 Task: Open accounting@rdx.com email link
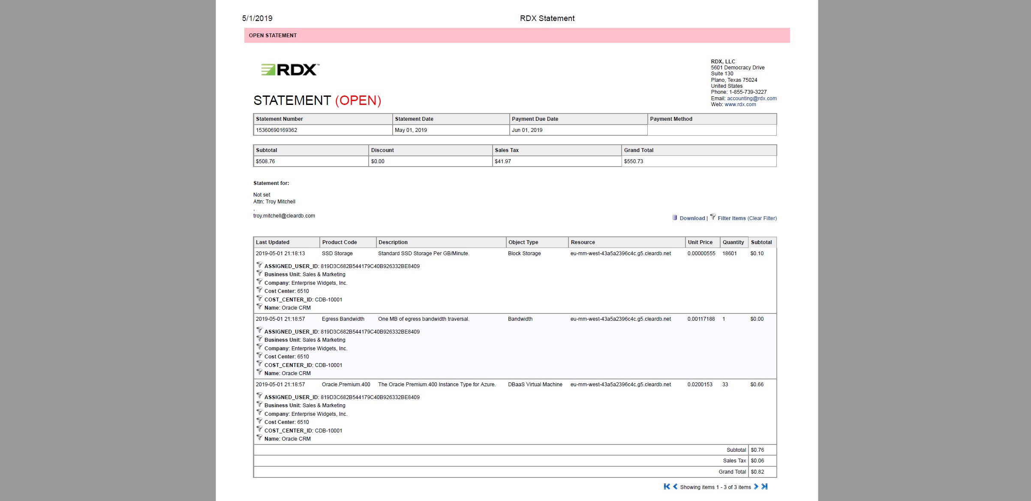(751, 98)
